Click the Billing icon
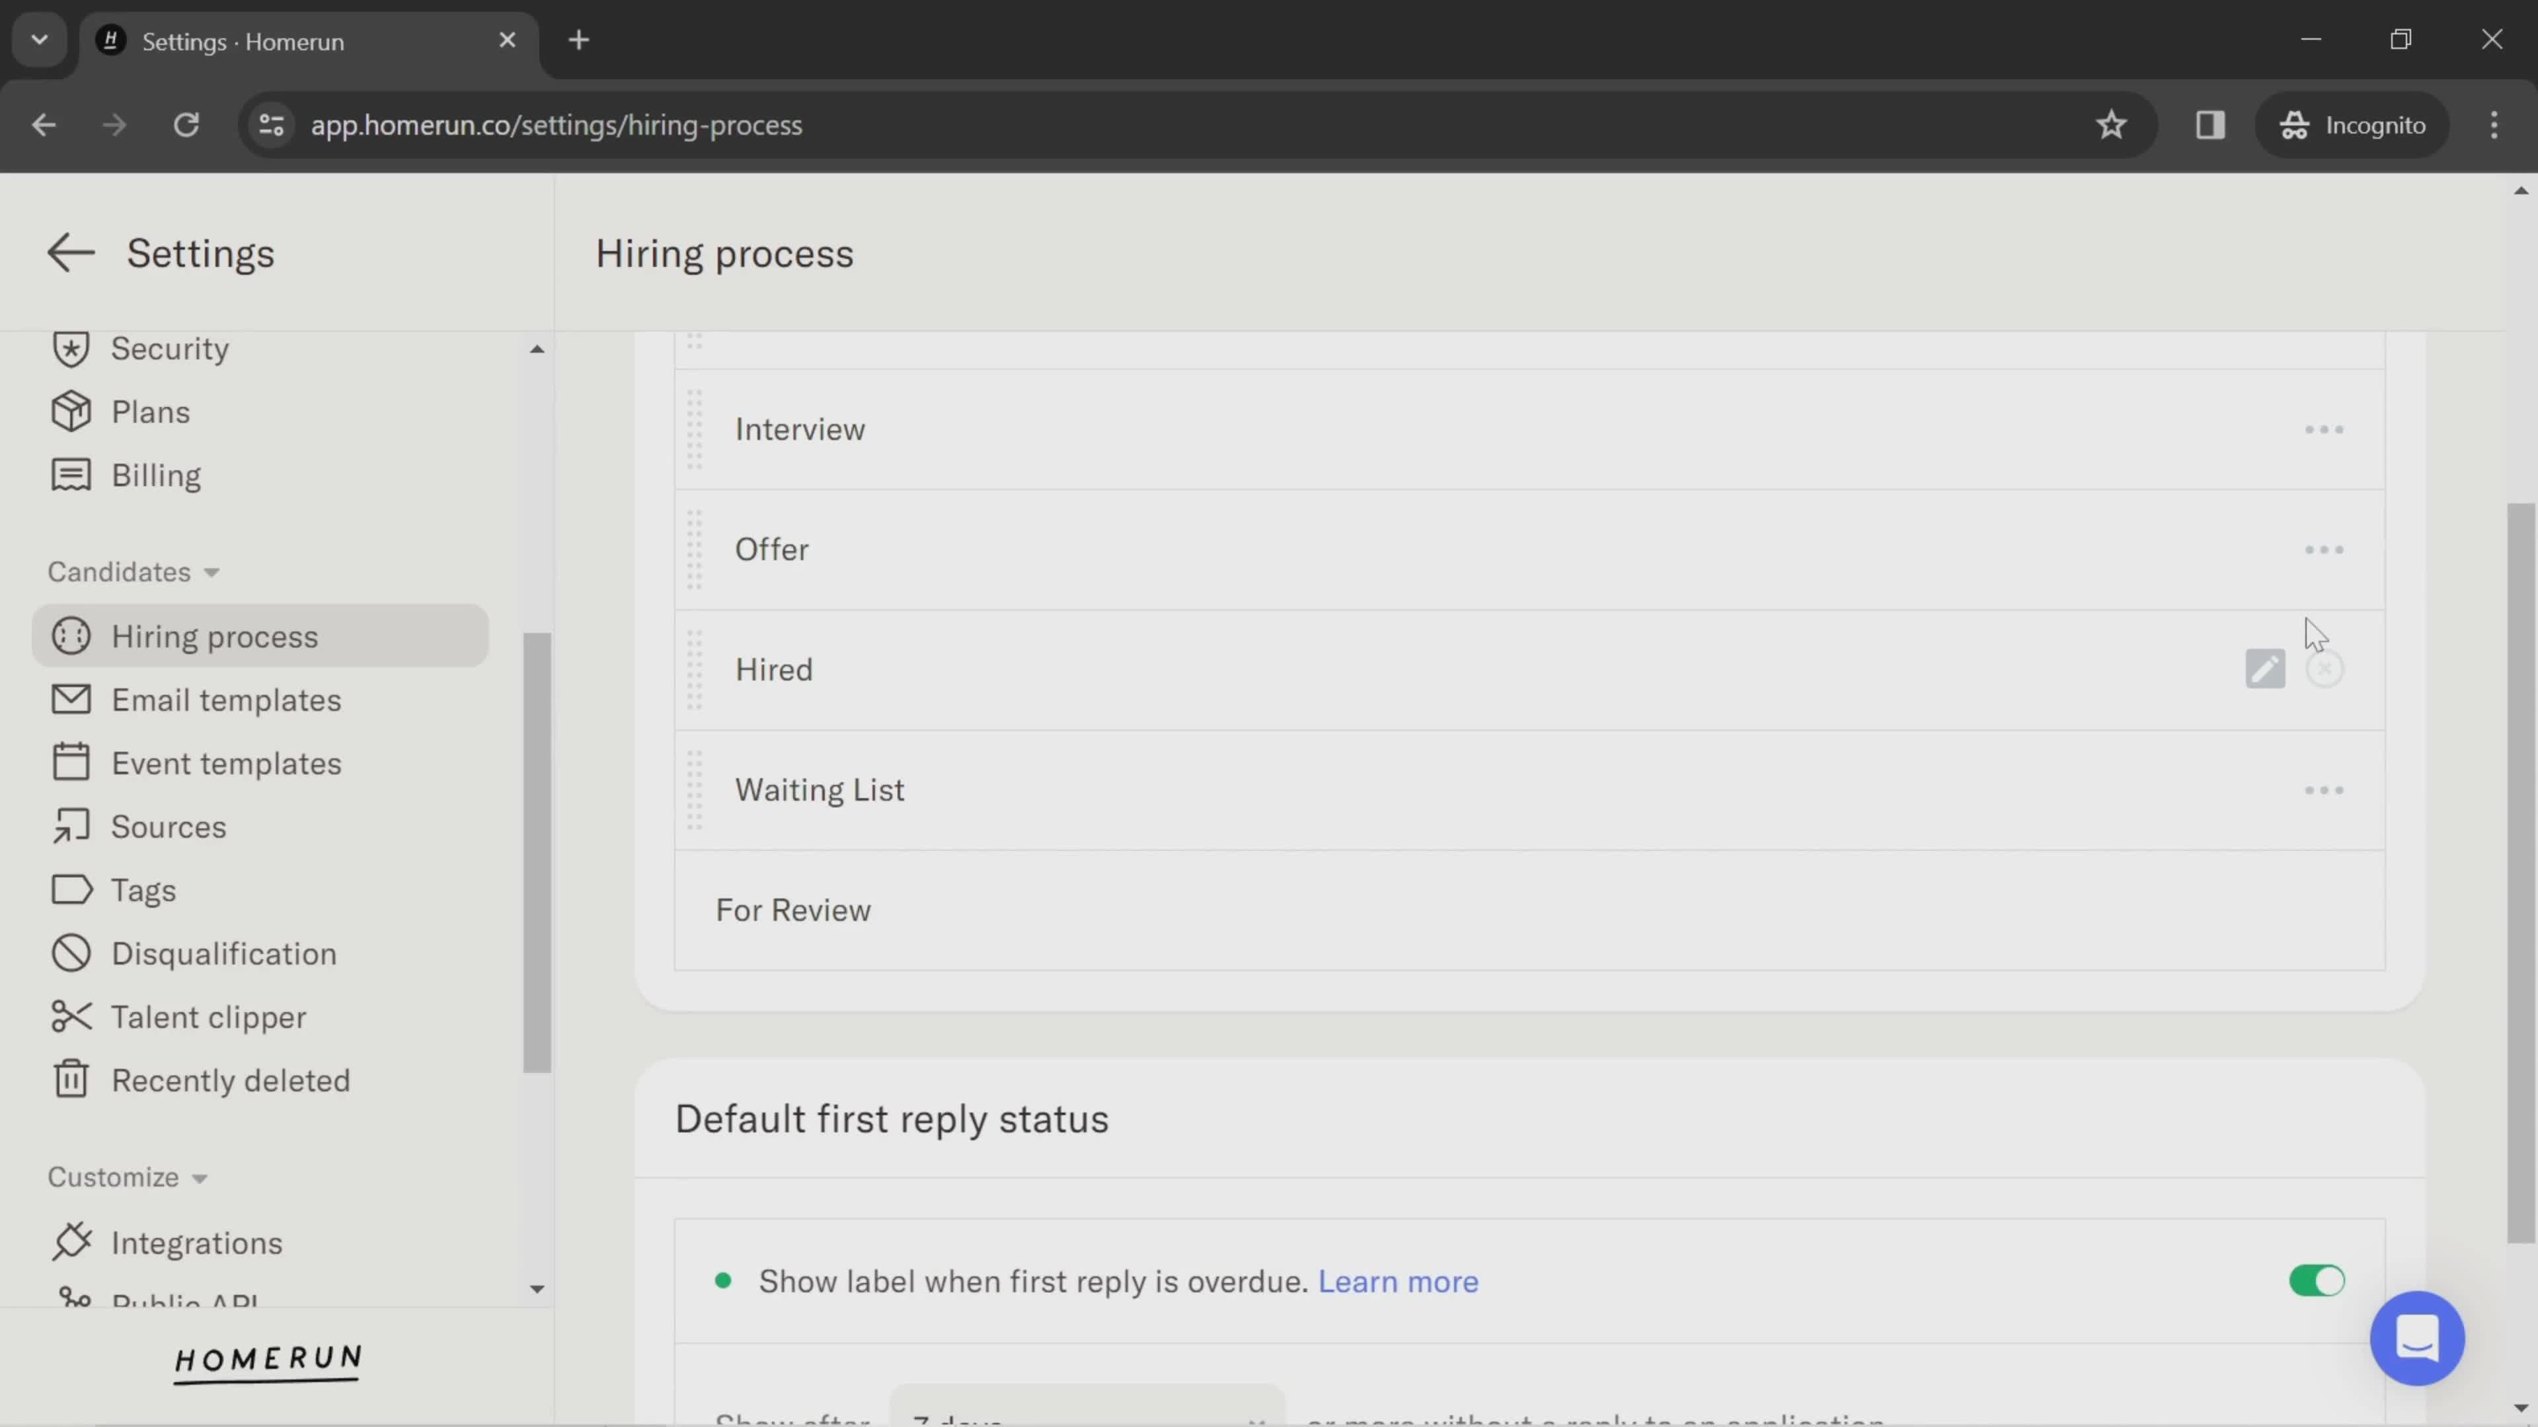 pyautogui.click(x=71, y=475)
